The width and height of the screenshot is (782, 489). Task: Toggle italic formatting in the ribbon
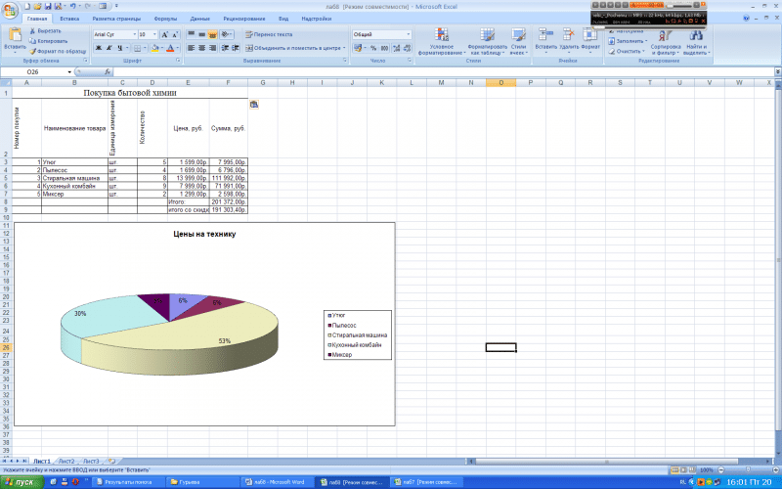109,48
